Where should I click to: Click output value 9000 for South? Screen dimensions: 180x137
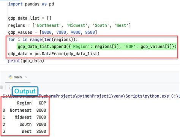click(x=41, y=125)
